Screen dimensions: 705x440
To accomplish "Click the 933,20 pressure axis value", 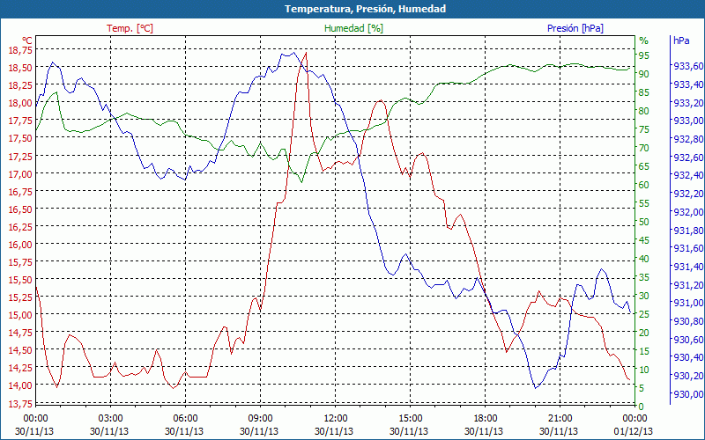I will (688, 102).
